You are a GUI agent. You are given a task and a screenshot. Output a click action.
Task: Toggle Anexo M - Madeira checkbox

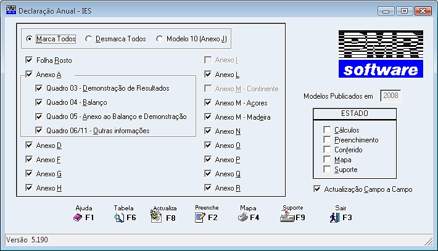click(x=208, y=117)
